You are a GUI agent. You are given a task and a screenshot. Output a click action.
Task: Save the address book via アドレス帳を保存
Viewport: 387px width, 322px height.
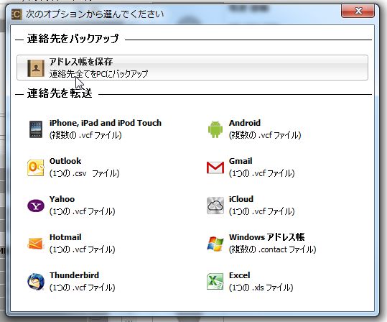click(192, 68)
